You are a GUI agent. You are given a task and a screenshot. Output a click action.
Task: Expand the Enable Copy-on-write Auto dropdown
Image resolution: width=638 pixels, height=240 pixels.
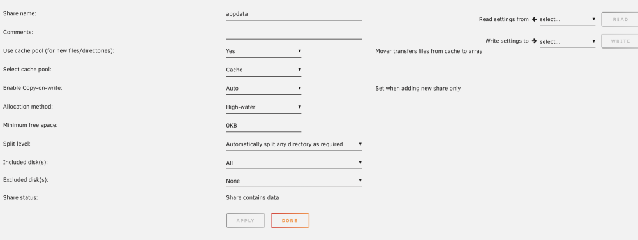click(x=263, y=89)
